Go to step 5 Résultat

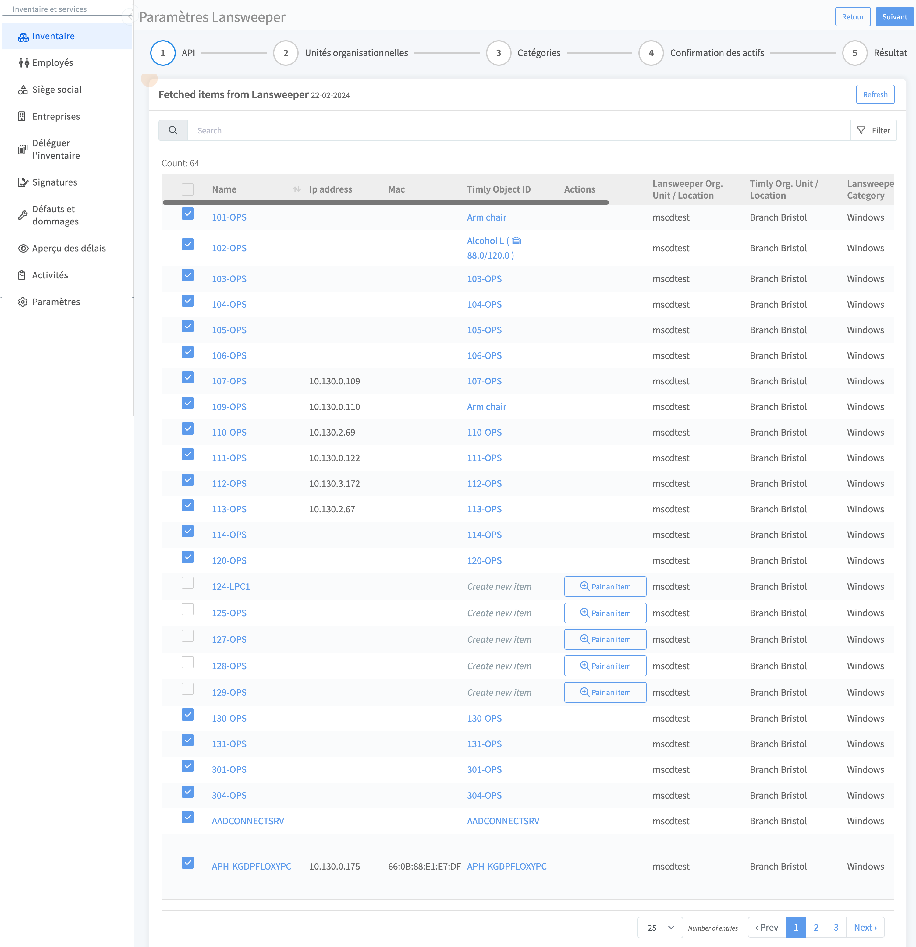click(855, 53)
